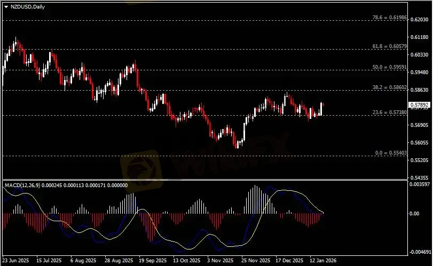The height and width of the screenshot is (266, 433).
Task: Select the 0.0 = 0.55403 Fibonacci label
Action: pos(391,153)
